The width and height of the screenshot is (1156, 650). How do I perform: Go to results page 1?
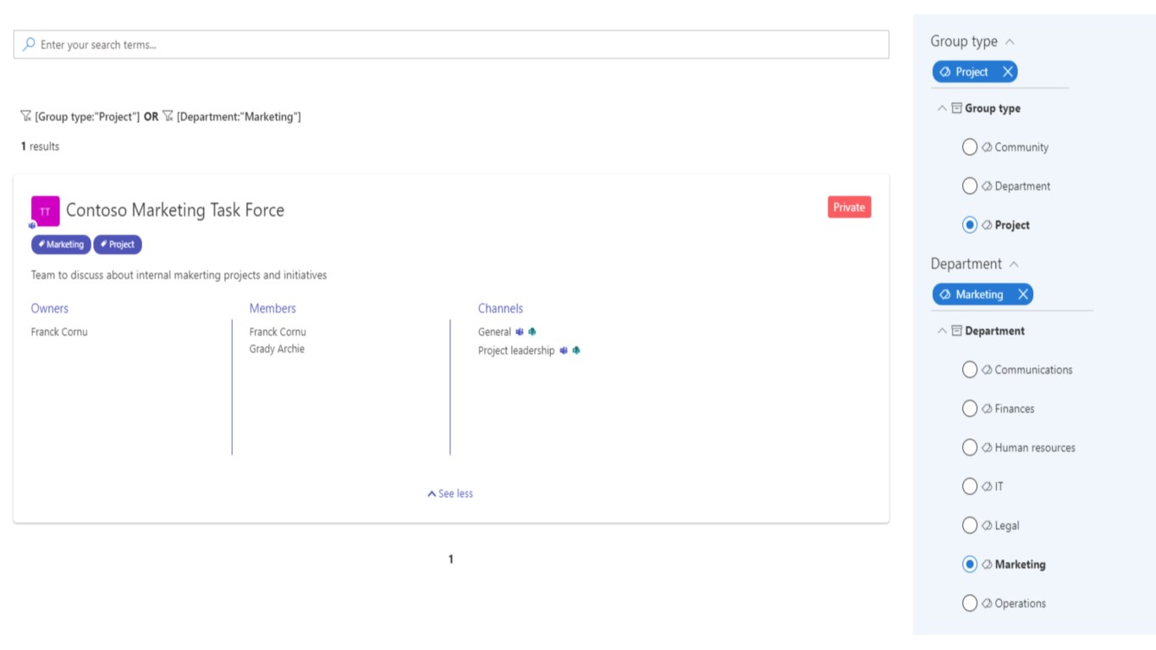(x=451, y=559)
